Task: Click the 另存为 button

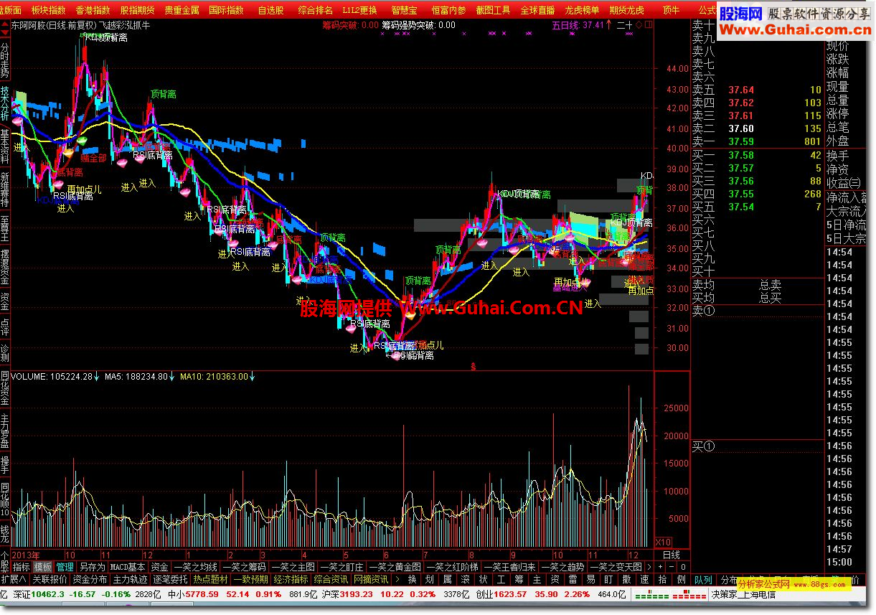Action: click(x=92, y=567)
